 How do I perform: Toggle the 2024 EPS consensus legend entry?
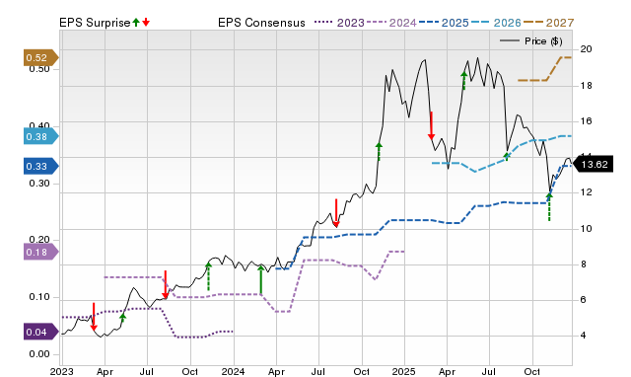(x=391, y=23)
